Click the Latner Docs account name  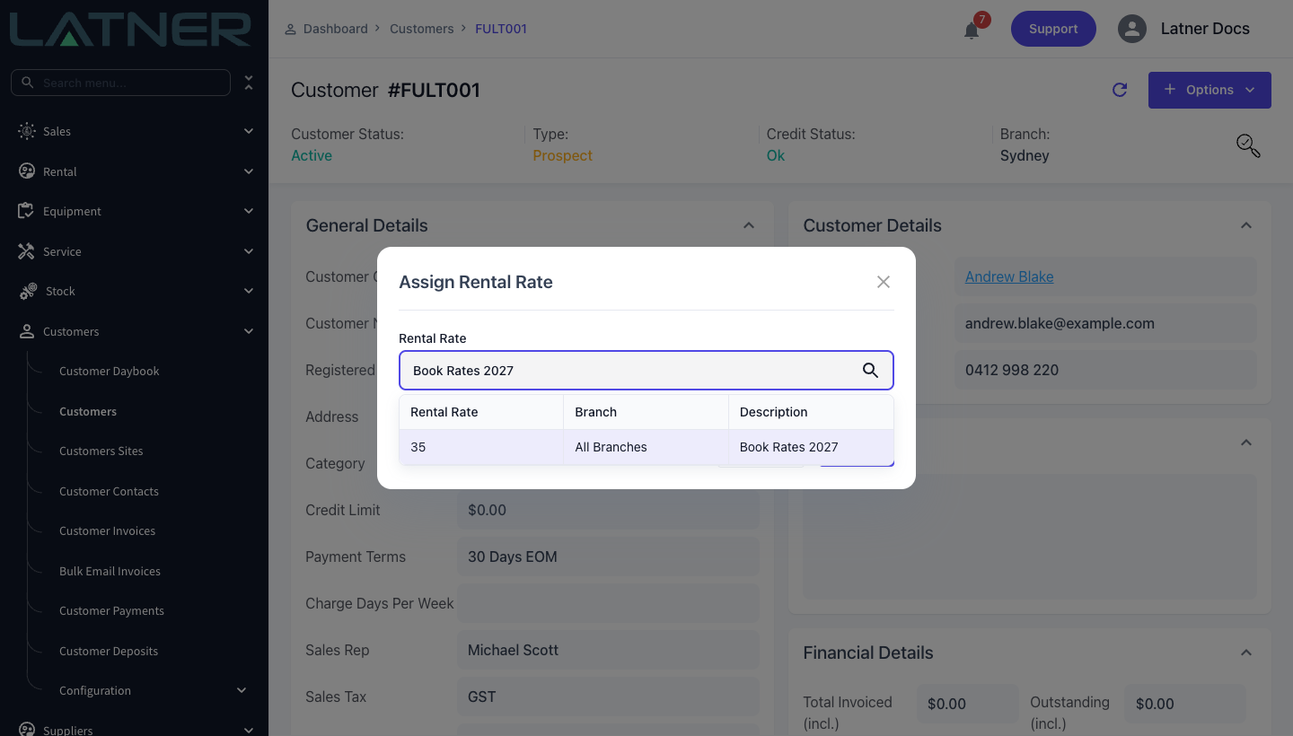1205,29
